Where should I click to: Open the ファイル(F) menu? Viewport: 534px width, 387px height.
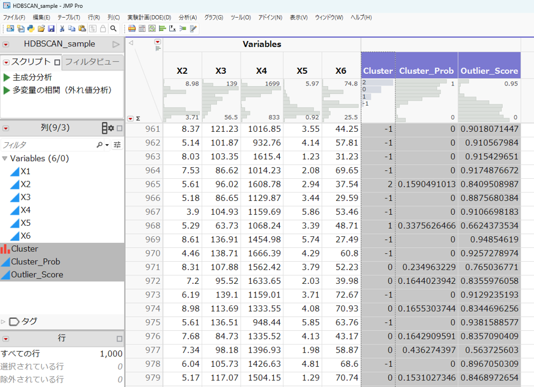point(14,17)
